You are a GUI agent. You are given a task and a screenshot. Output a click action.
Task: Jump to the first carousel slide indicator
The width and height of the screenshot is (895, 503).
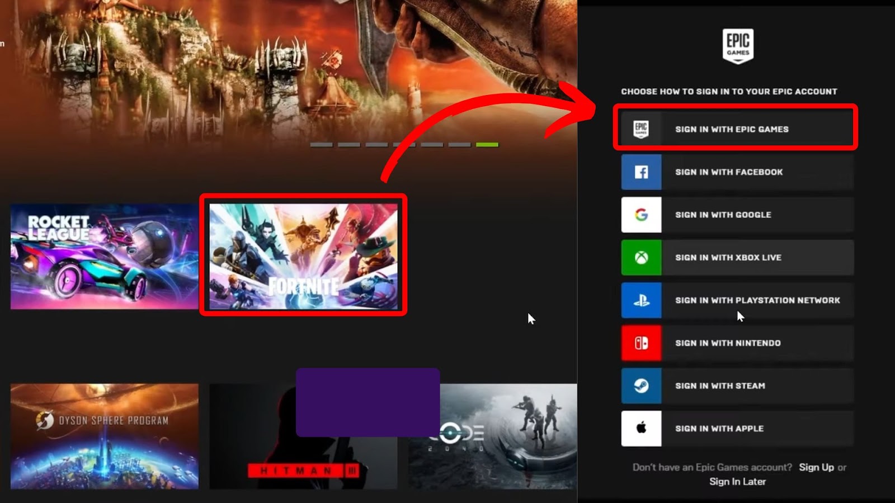click(x=321, y=145)
